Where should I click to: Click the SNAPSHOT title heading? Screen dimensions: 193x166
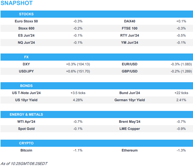click(x=17, y=3)
